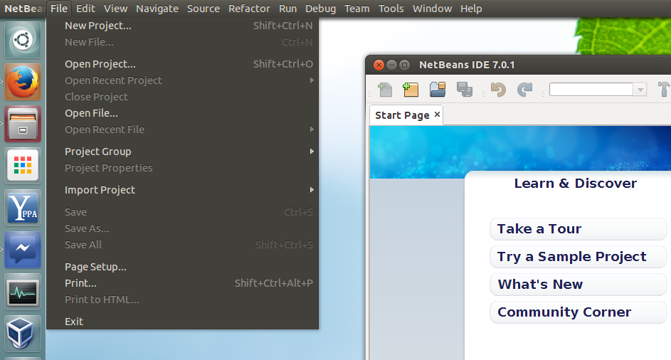Open the Help menu
Screen dimensions: 671x360
pos(471,9)
